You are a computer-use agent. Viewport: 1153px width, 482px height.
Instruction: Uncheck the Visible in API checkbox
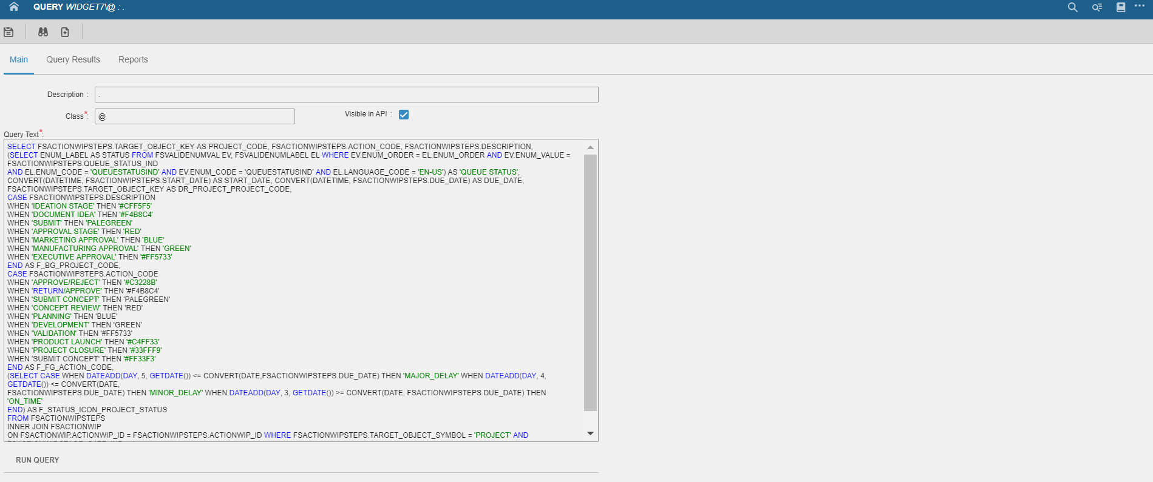pos(404,115)
